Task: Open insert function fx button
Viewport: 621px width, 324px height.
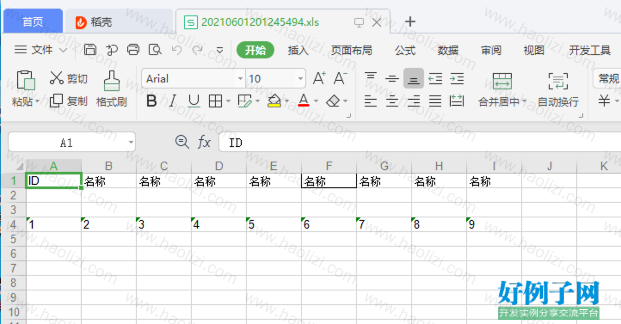Action: tap(204, 142)
